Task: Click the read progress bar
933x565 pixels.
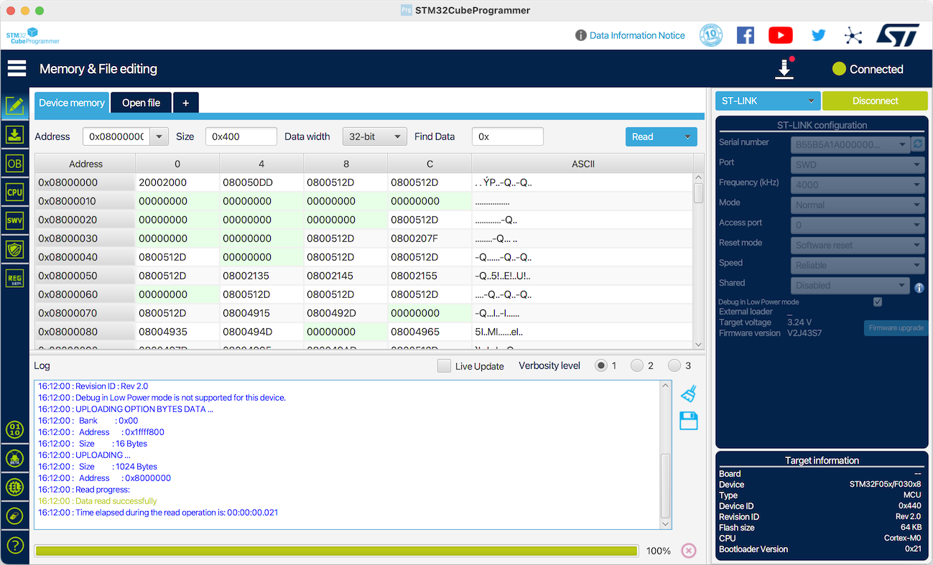Action: (x=336, y=551)
